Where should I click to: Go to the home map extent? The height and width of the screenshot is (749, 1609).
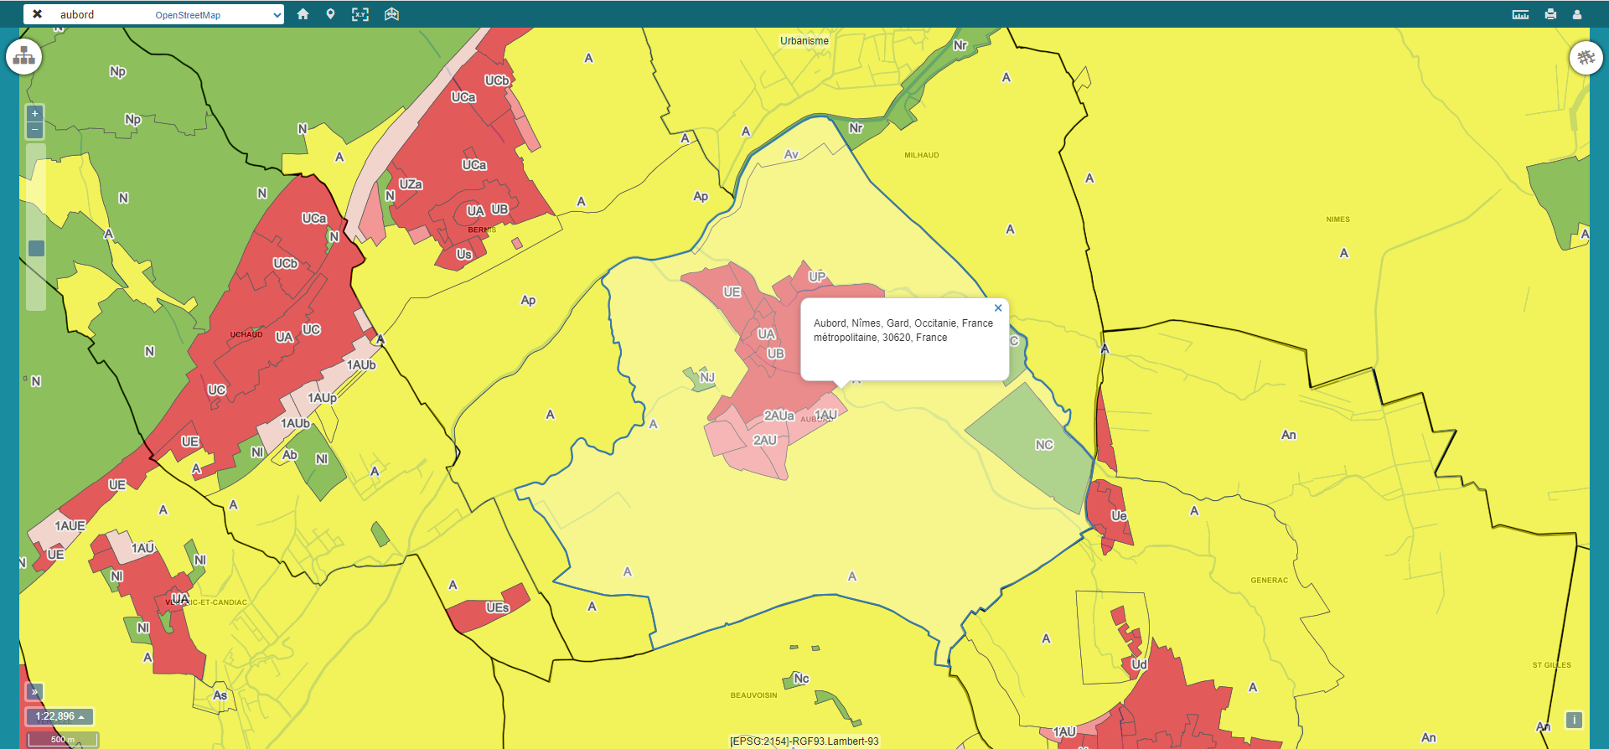[x=303, y=14]
